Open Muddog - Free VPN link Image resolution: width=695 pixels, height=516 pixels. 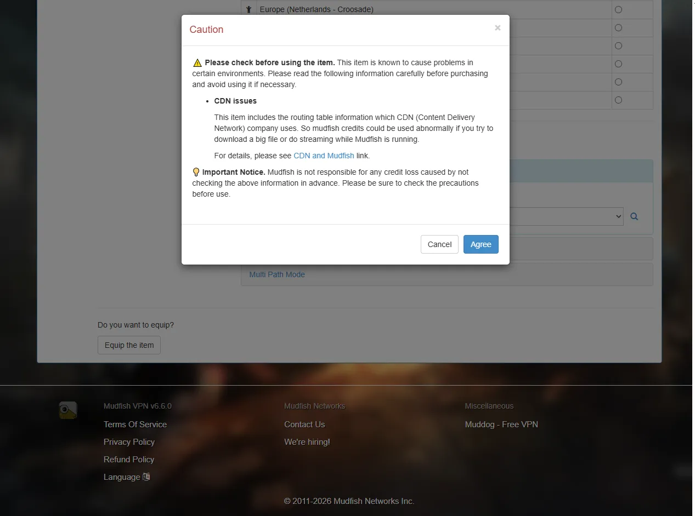pos(501,425)
